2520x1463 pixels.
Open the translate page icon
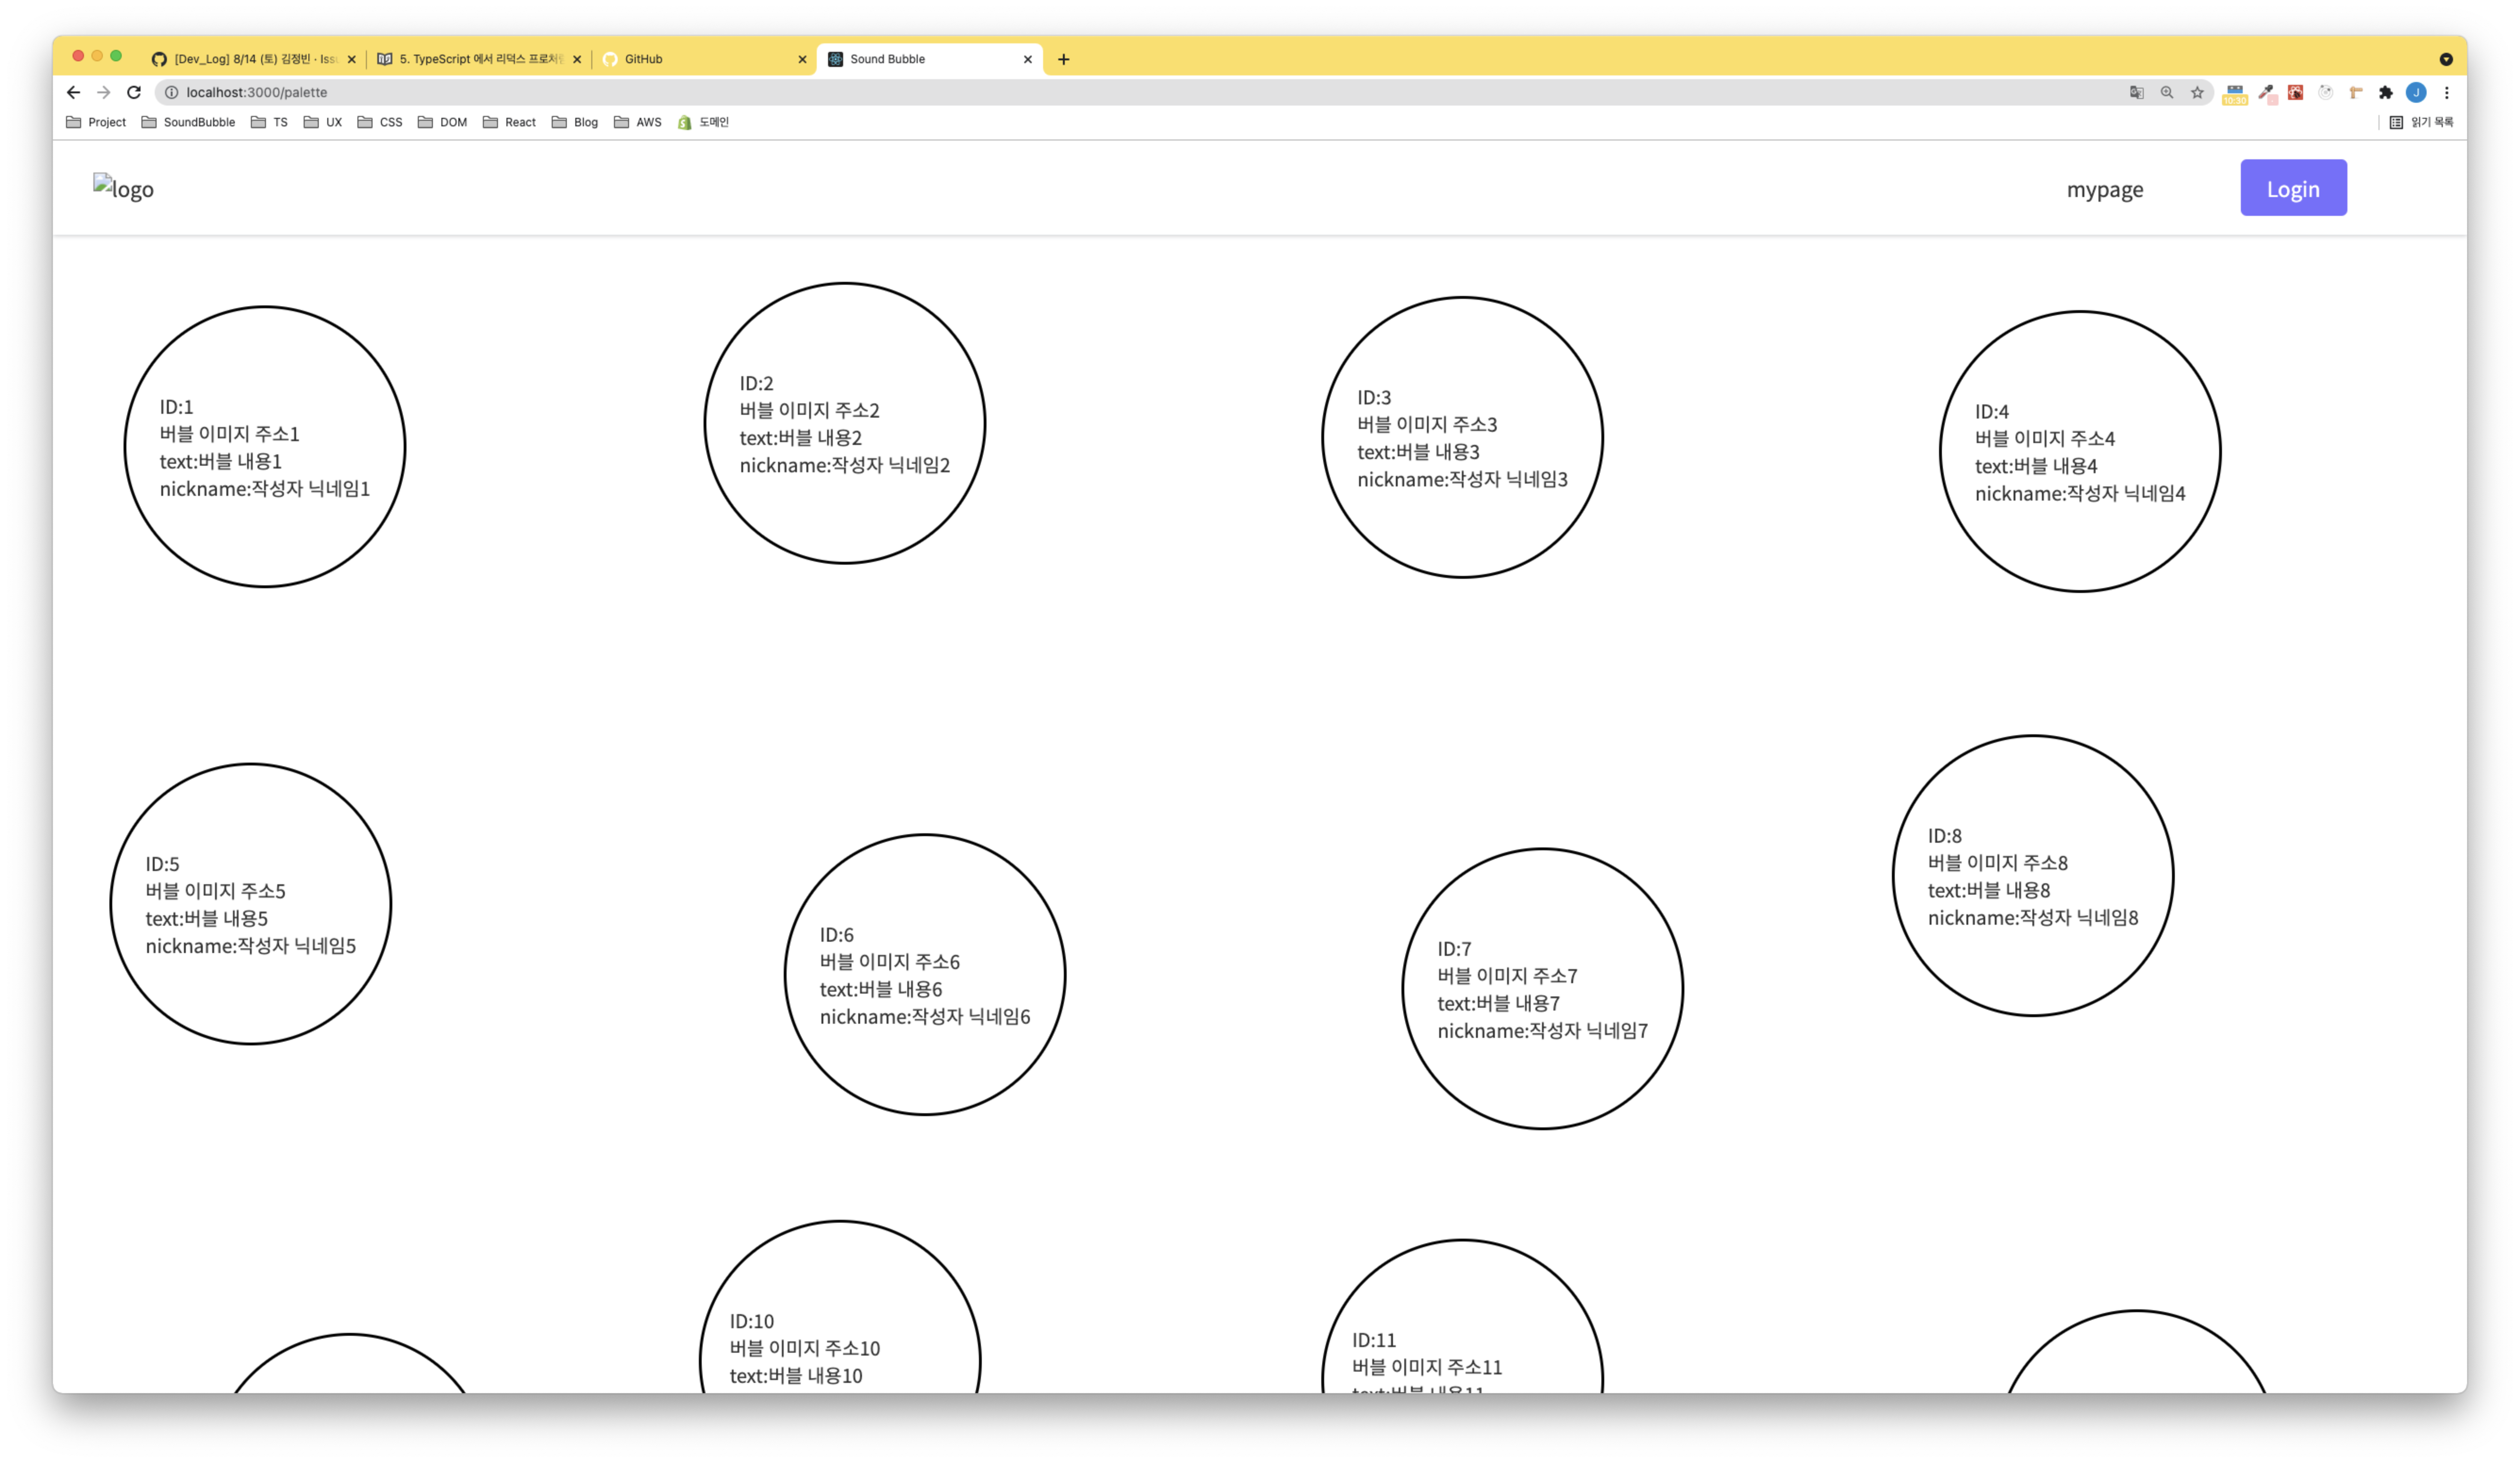coord(2136,92)
